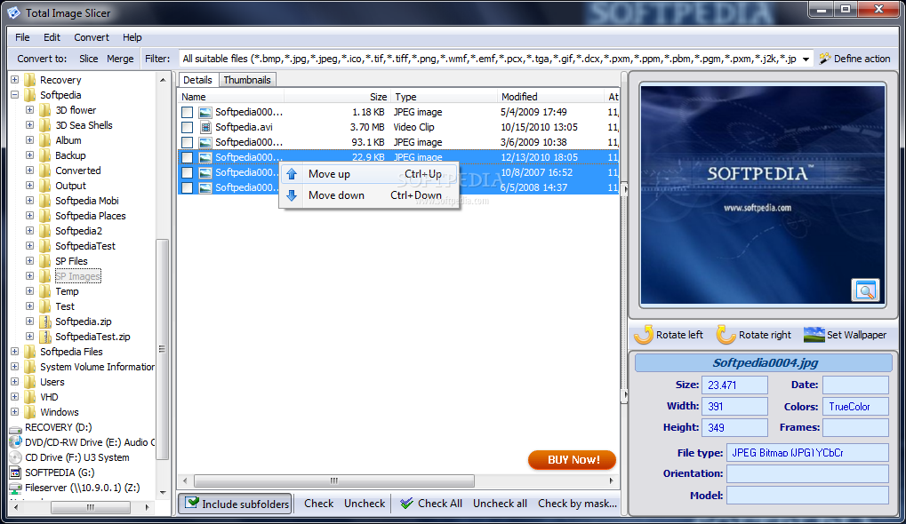Click the Rotate left arrow icon

643,335
